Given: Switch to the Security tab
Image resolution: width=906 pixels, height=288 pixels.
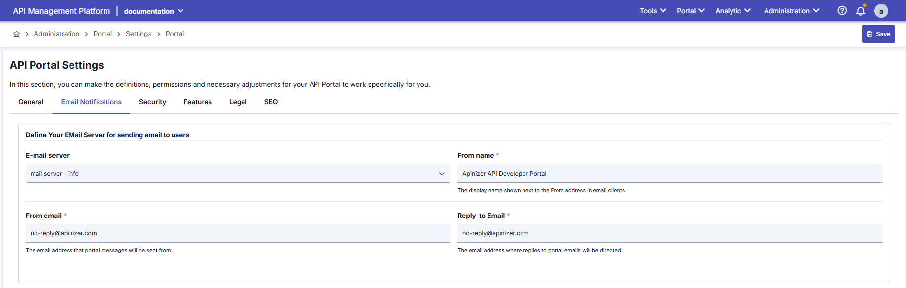Looking at the screenshot, I should 152,102.
